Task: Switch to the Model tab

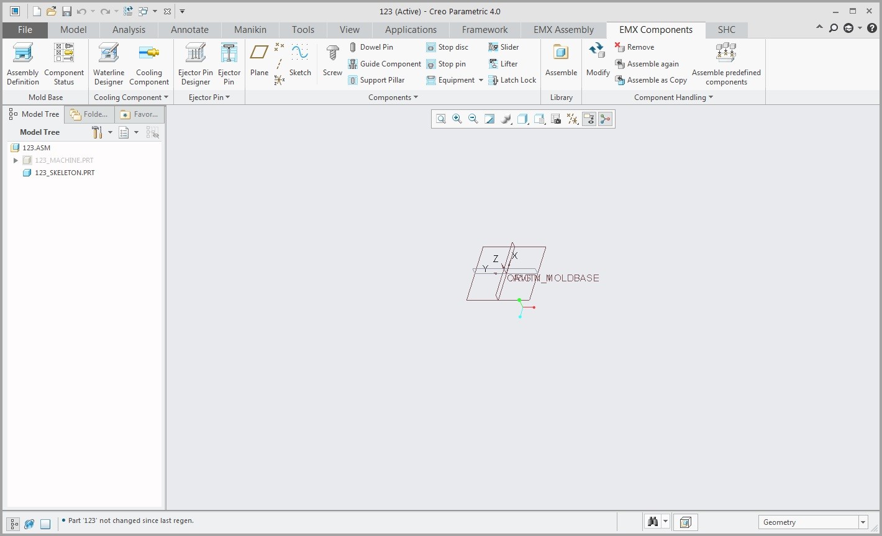Action: [73, 30]
